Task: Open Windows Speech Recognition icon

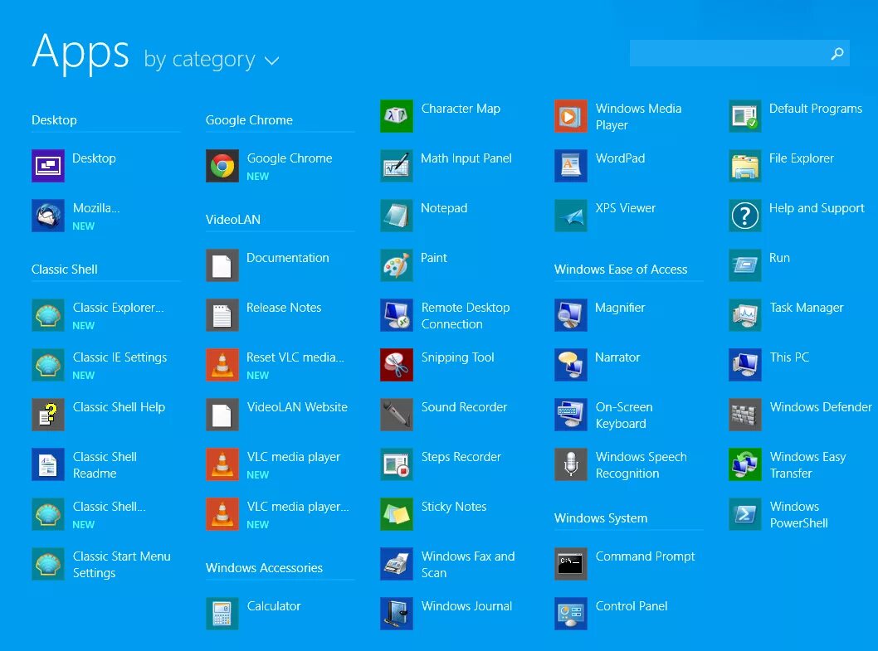Action: 571,464
